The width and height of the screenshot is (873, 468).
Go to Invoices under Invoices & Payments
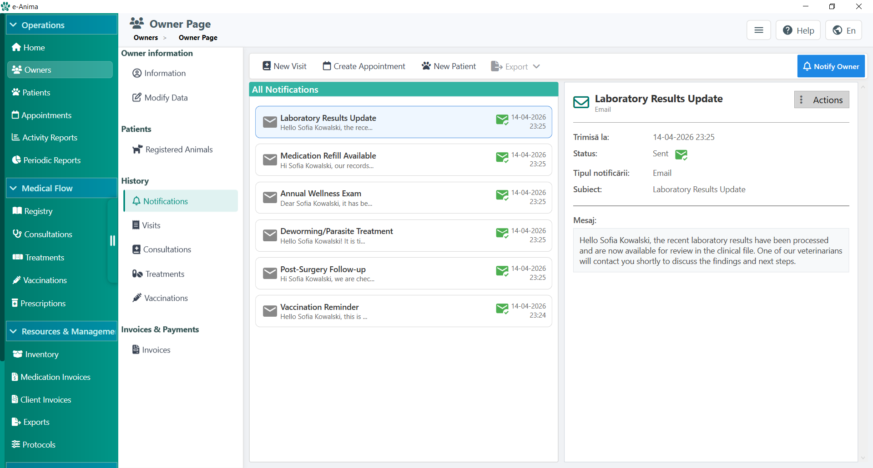pos(151,350)
